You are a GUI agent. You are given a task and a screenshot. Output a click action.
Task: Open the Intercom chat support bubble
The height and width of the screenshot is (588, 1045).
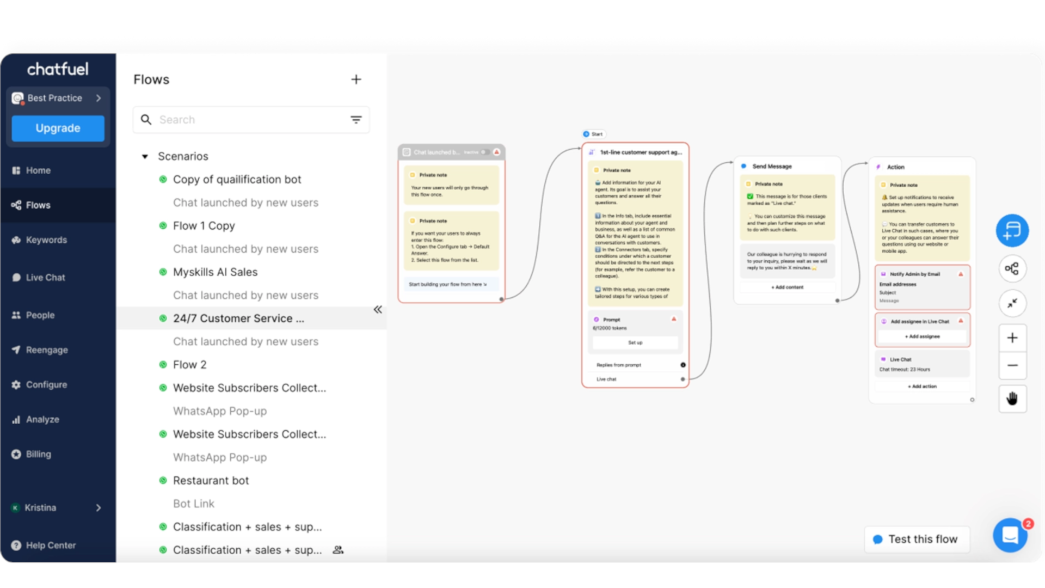pyautogui.click(x=1010, y=535)
